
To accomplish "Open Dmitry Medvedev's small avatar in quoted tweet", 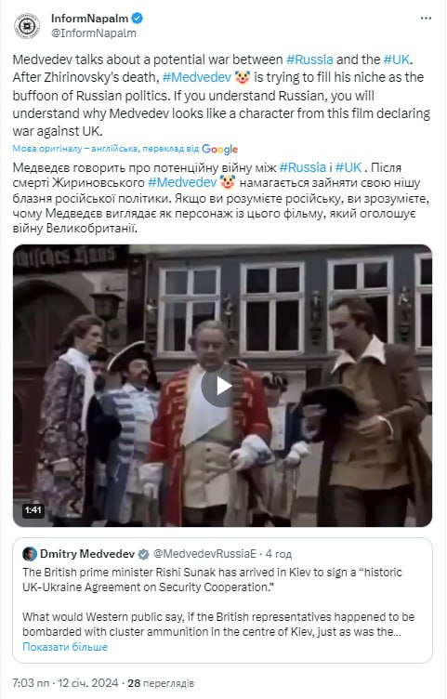I will [30, 554].
